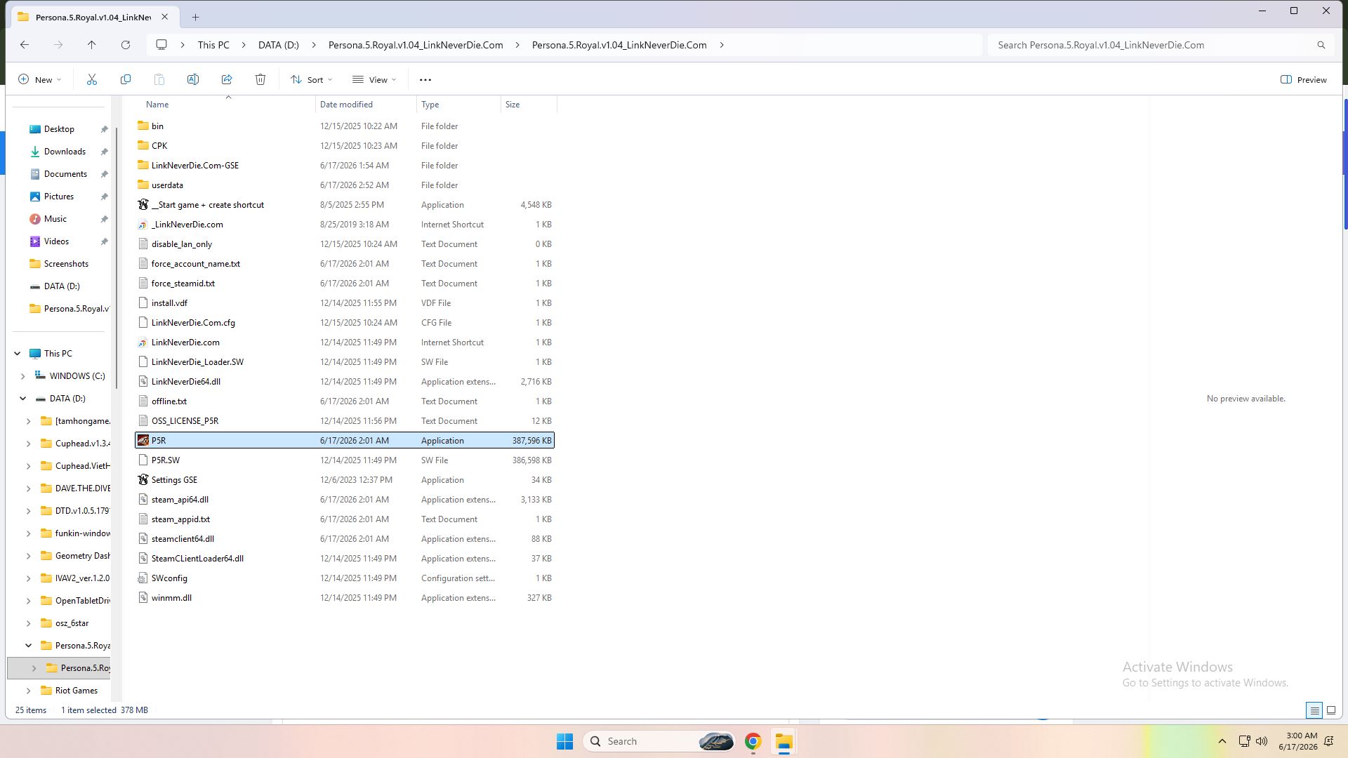
Task: Show hidden system tray icons
Action: coord(1222,741)
